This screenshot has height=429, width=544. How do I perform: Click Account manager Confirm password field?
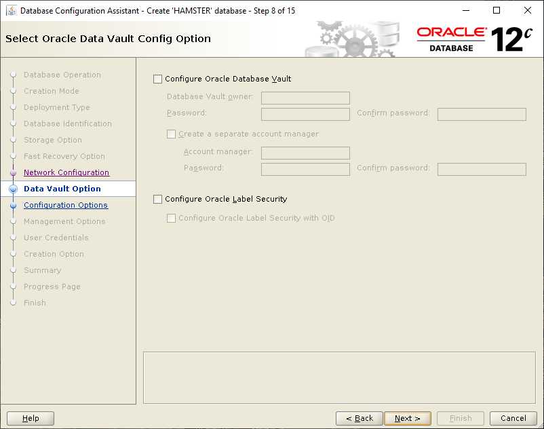482,170
